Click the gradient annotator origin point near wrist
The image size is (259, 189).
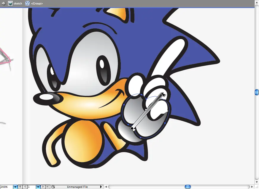pyautogui.click(x=132, y=128)
